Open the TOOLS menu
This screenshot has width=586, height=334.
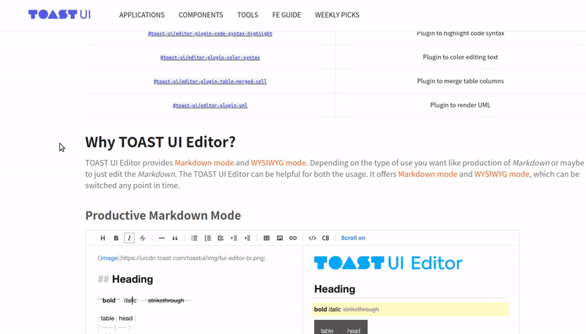[x=248, y=15]
